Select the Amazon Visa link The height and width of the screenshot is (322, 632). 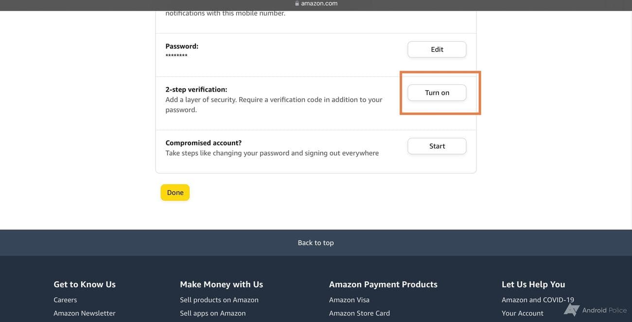click(x=349, y=300)
